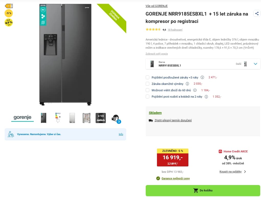This screenshot has height=197, width=261.
Task: Click info icon next to Pojištění prodloužené záruky
Action: pyautogui.click(x=203, y=77)
